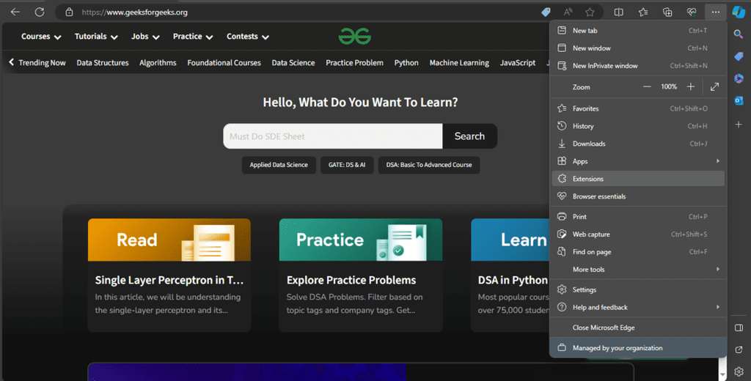The image size is (751, 381).
Task: Choose Print from the menu
Action: (x=639, y=217)
